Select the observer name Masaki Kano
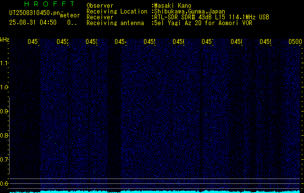This screenshot has height=193, width=304. point(173,6)
